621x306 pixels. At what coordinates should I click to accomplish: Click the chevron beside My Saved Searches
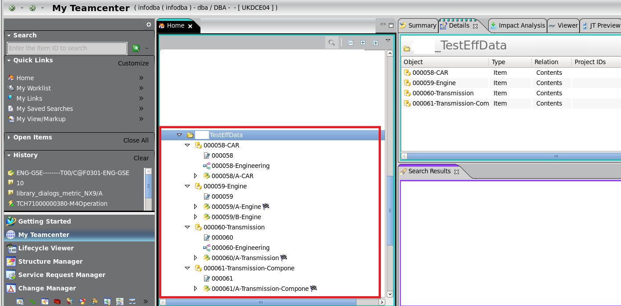point(141,109)
